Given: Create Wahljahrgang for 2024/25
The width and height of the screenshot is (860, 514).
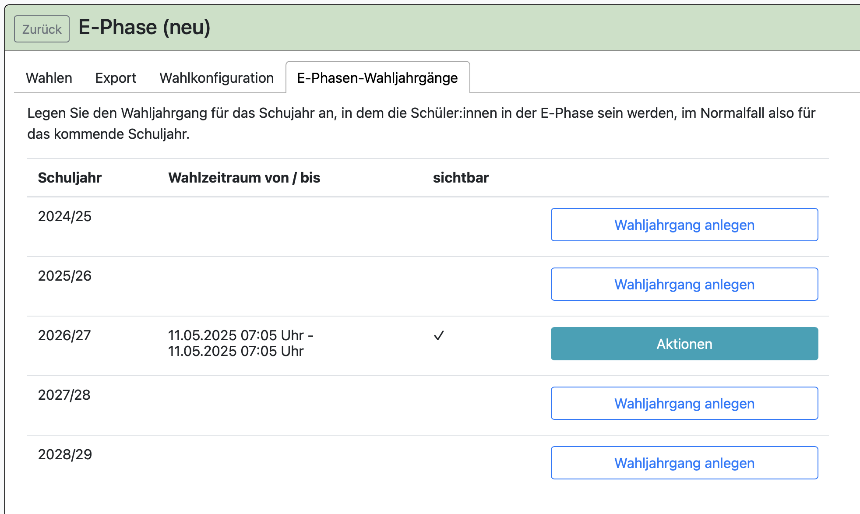Looking at the screenshot, I should [684, 225].
